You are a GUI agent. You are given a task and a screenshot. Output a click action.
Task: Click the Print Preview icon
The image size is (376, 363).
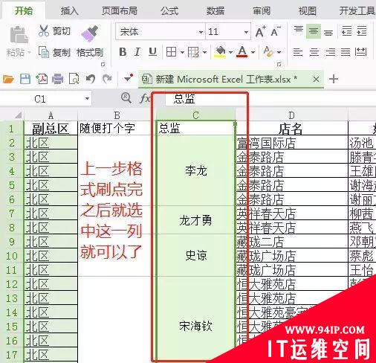[x=74, y=79]
